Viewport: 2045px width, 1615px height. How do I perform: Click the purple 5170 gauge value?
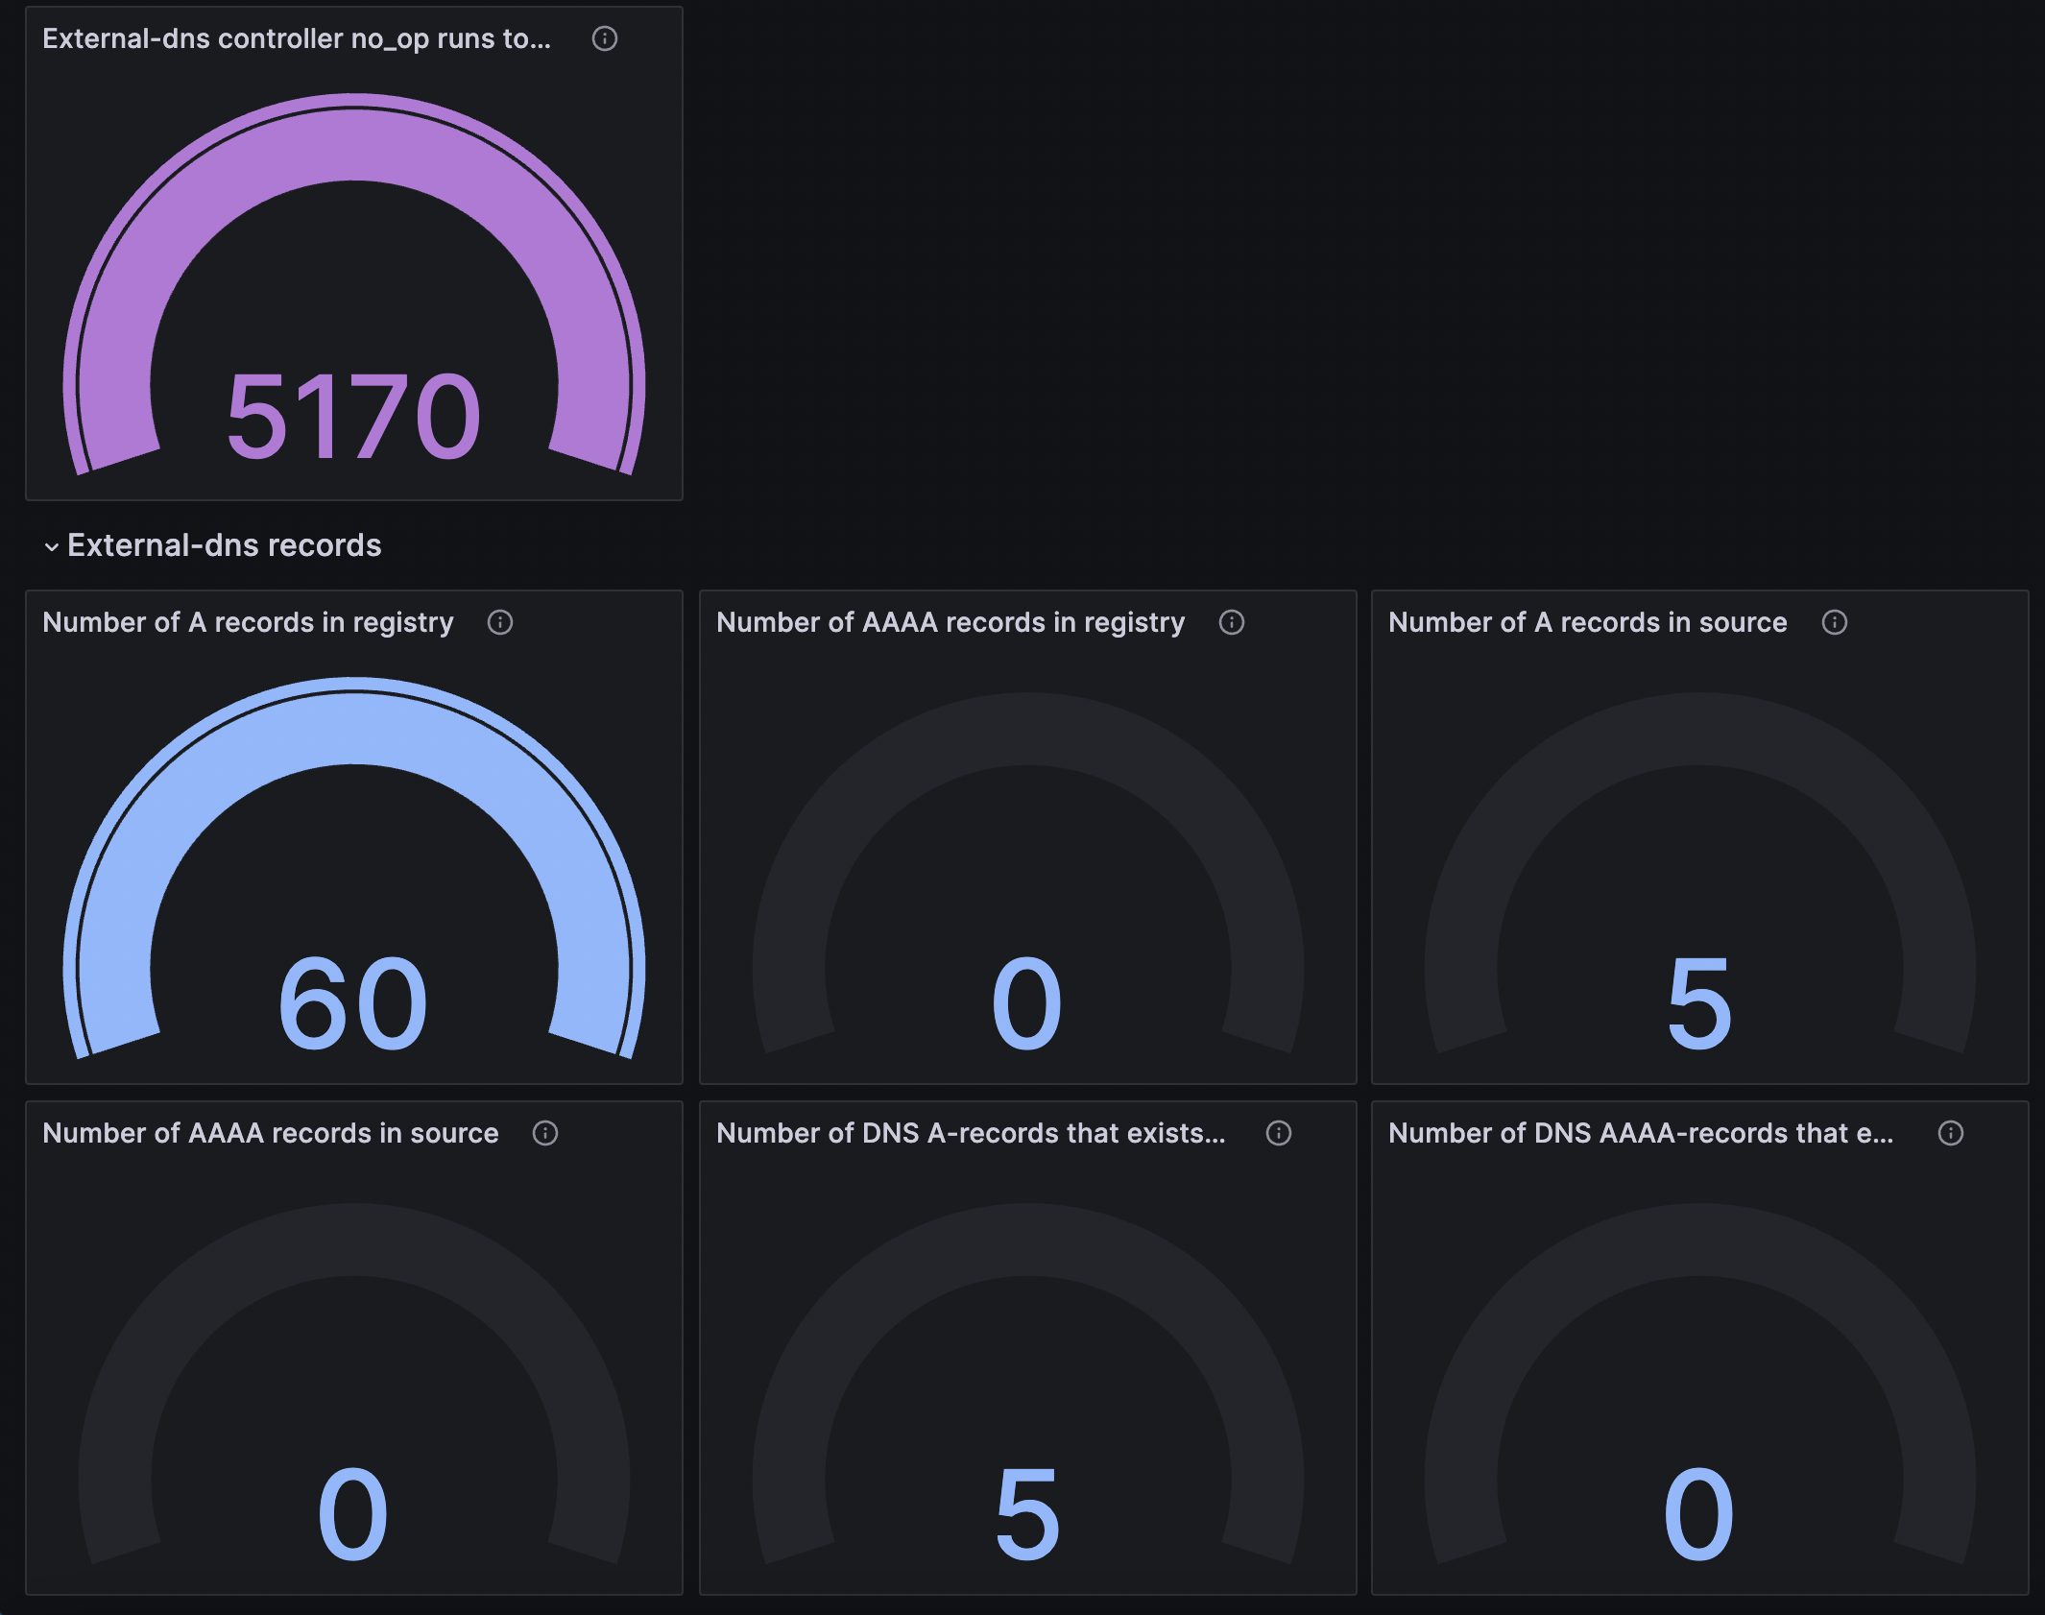353,417
